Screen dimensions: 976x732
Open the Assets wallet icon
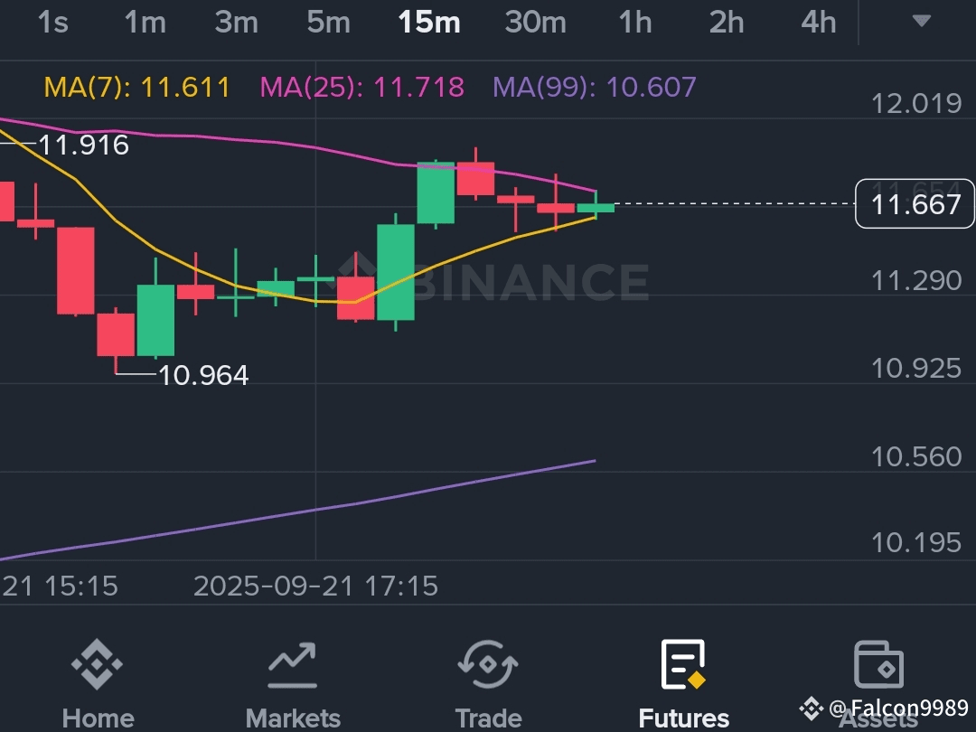(878, 664)
